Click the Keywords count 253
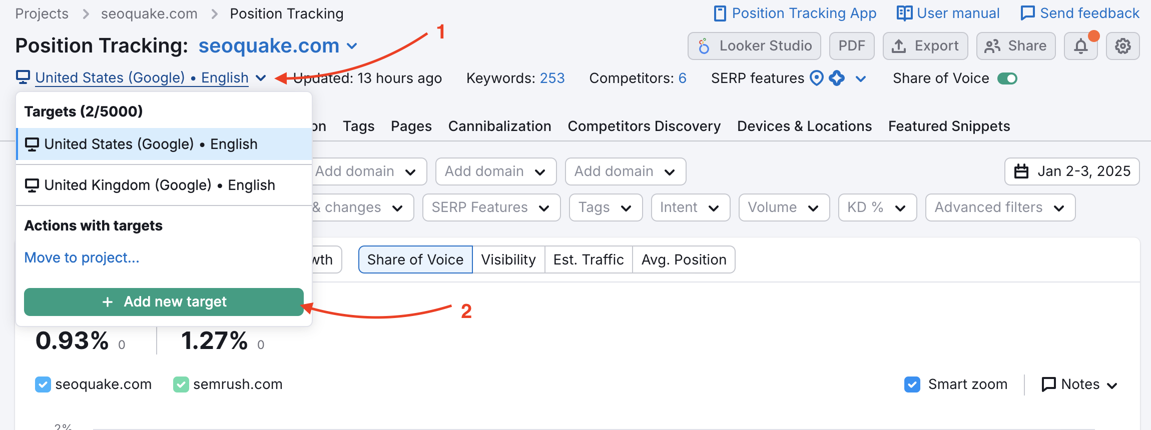1151x430 pixels. pyautogui.click(x=552, y=78)
